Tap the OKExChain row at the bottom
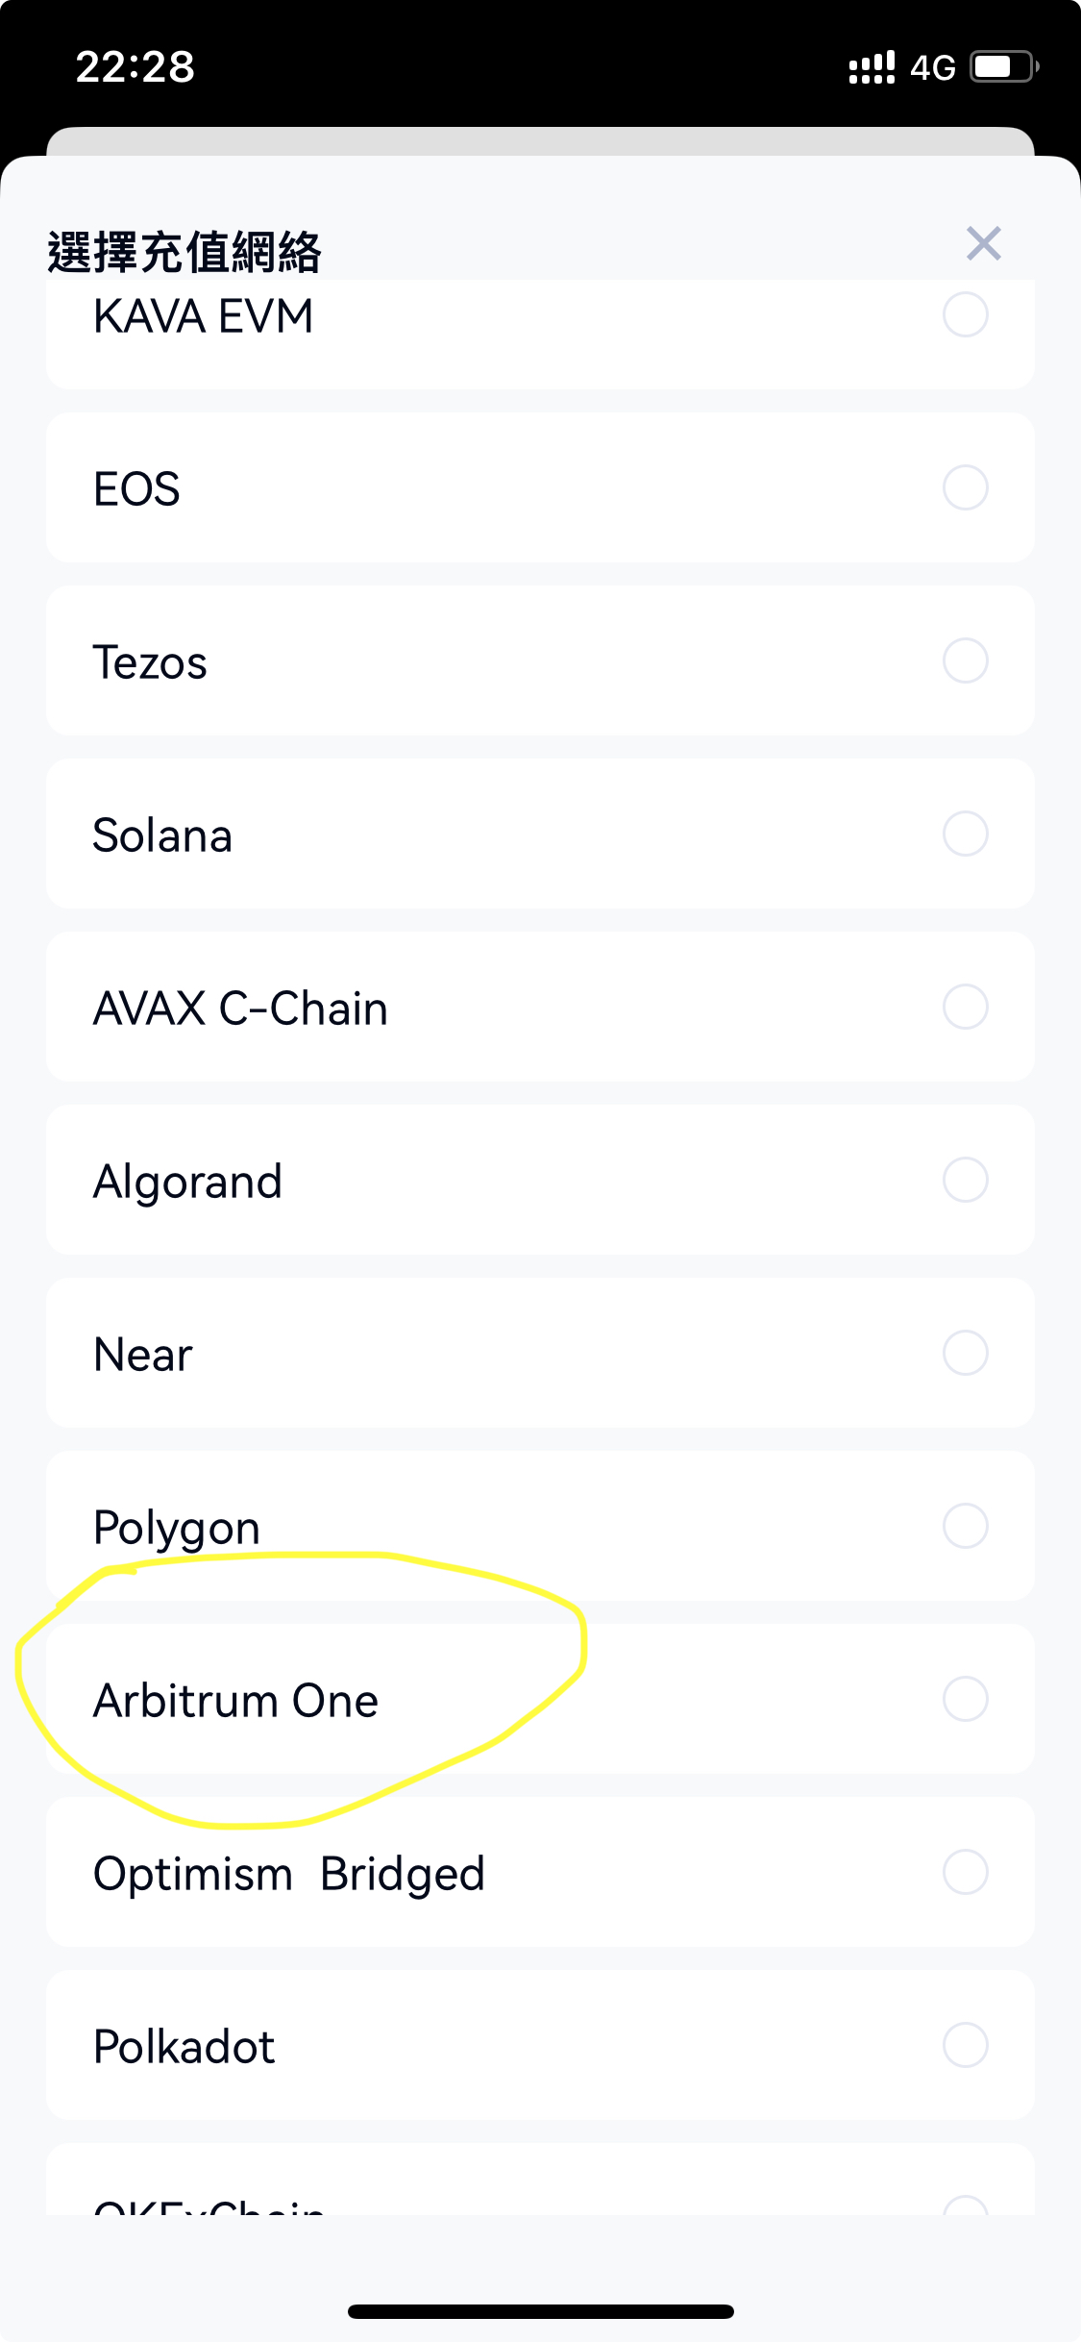 tap(209, 2204)
